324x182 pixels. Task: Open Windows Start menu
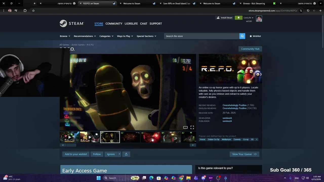click(98, 178)
